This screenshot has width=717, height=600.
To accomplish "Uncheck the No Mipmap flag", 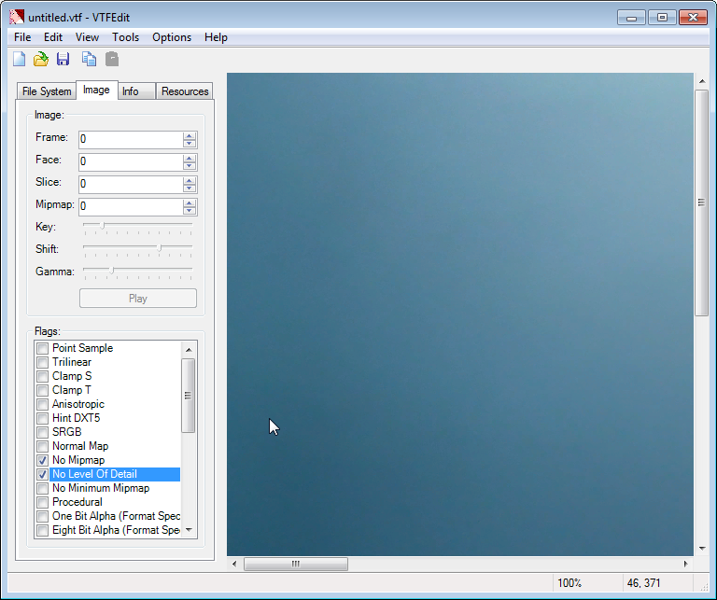I will point(43,460).
